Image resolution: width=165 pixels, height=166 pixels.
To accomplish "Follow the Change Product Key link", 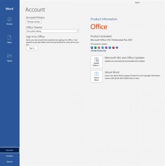I will 98,51.
